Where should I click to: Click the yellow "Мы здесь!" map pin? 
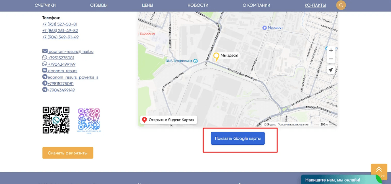tap(216, 57)
